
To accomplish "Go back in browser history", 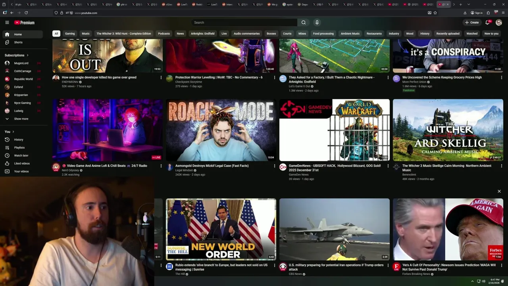I will coord(12,13).
